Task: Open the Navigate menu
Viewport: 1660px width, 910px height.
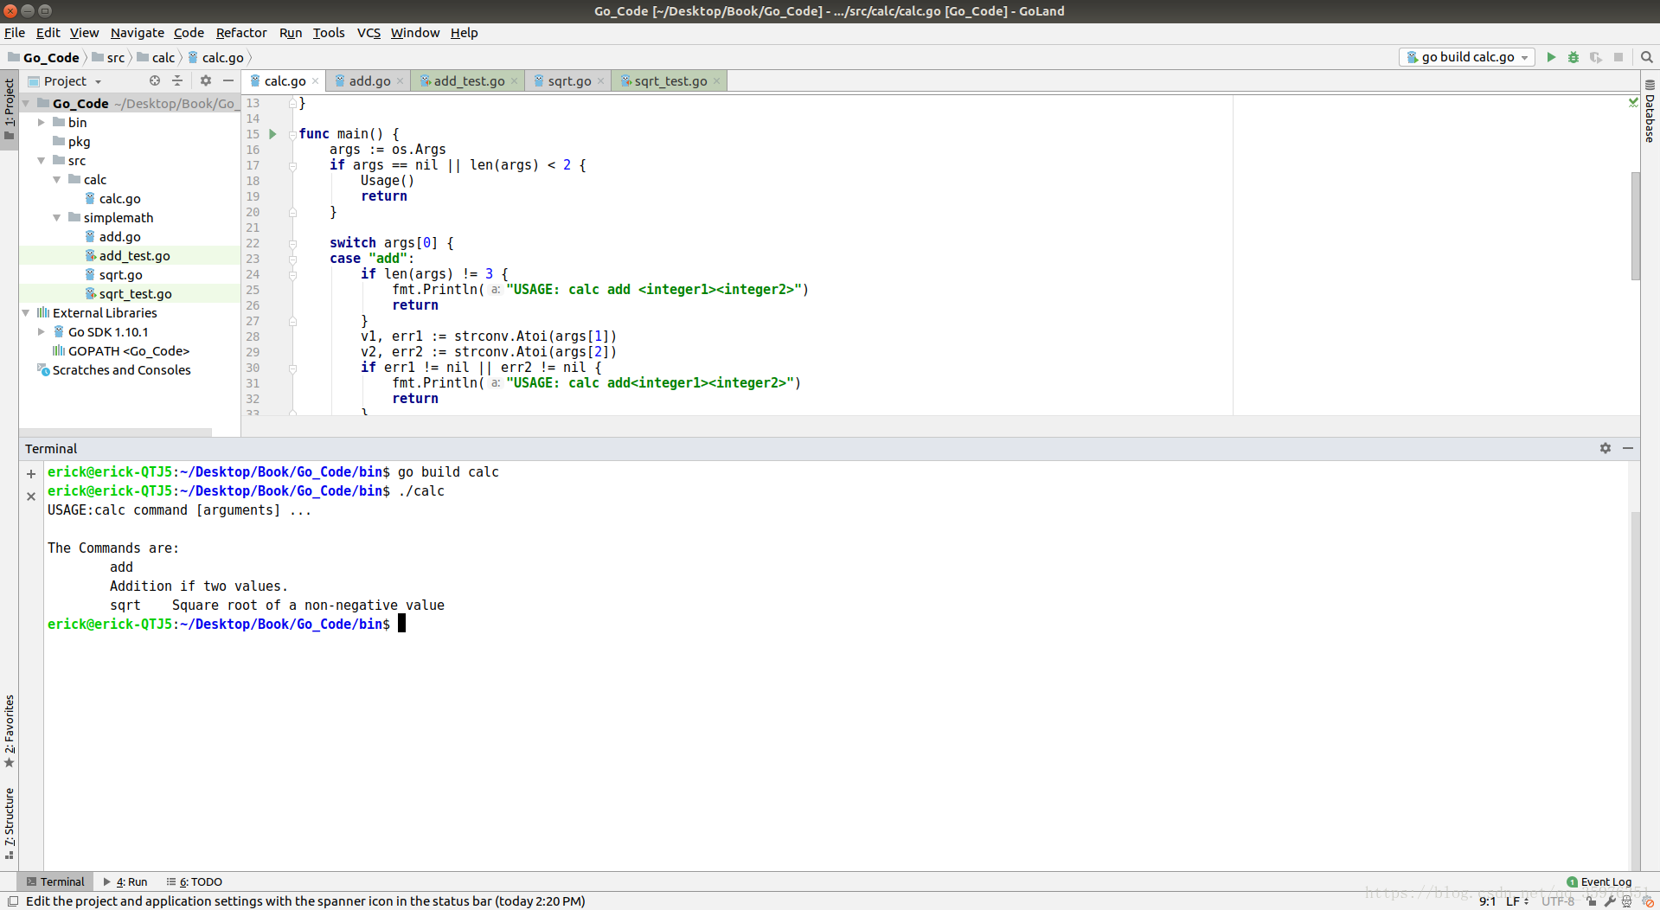Action: tap(137, 33)
